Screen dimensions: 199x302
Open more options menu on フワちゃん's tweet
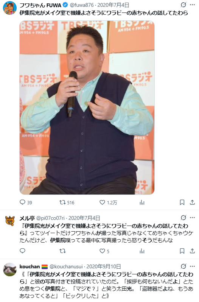192,5
